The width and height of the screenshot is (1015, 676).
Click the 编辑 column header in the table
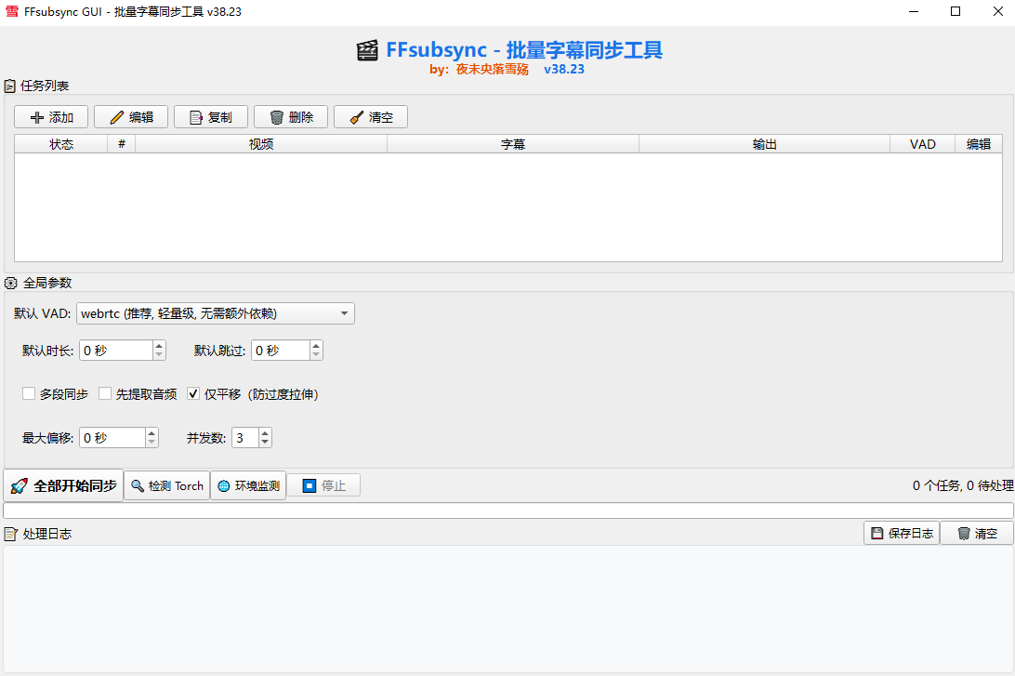tap(978, 144)
